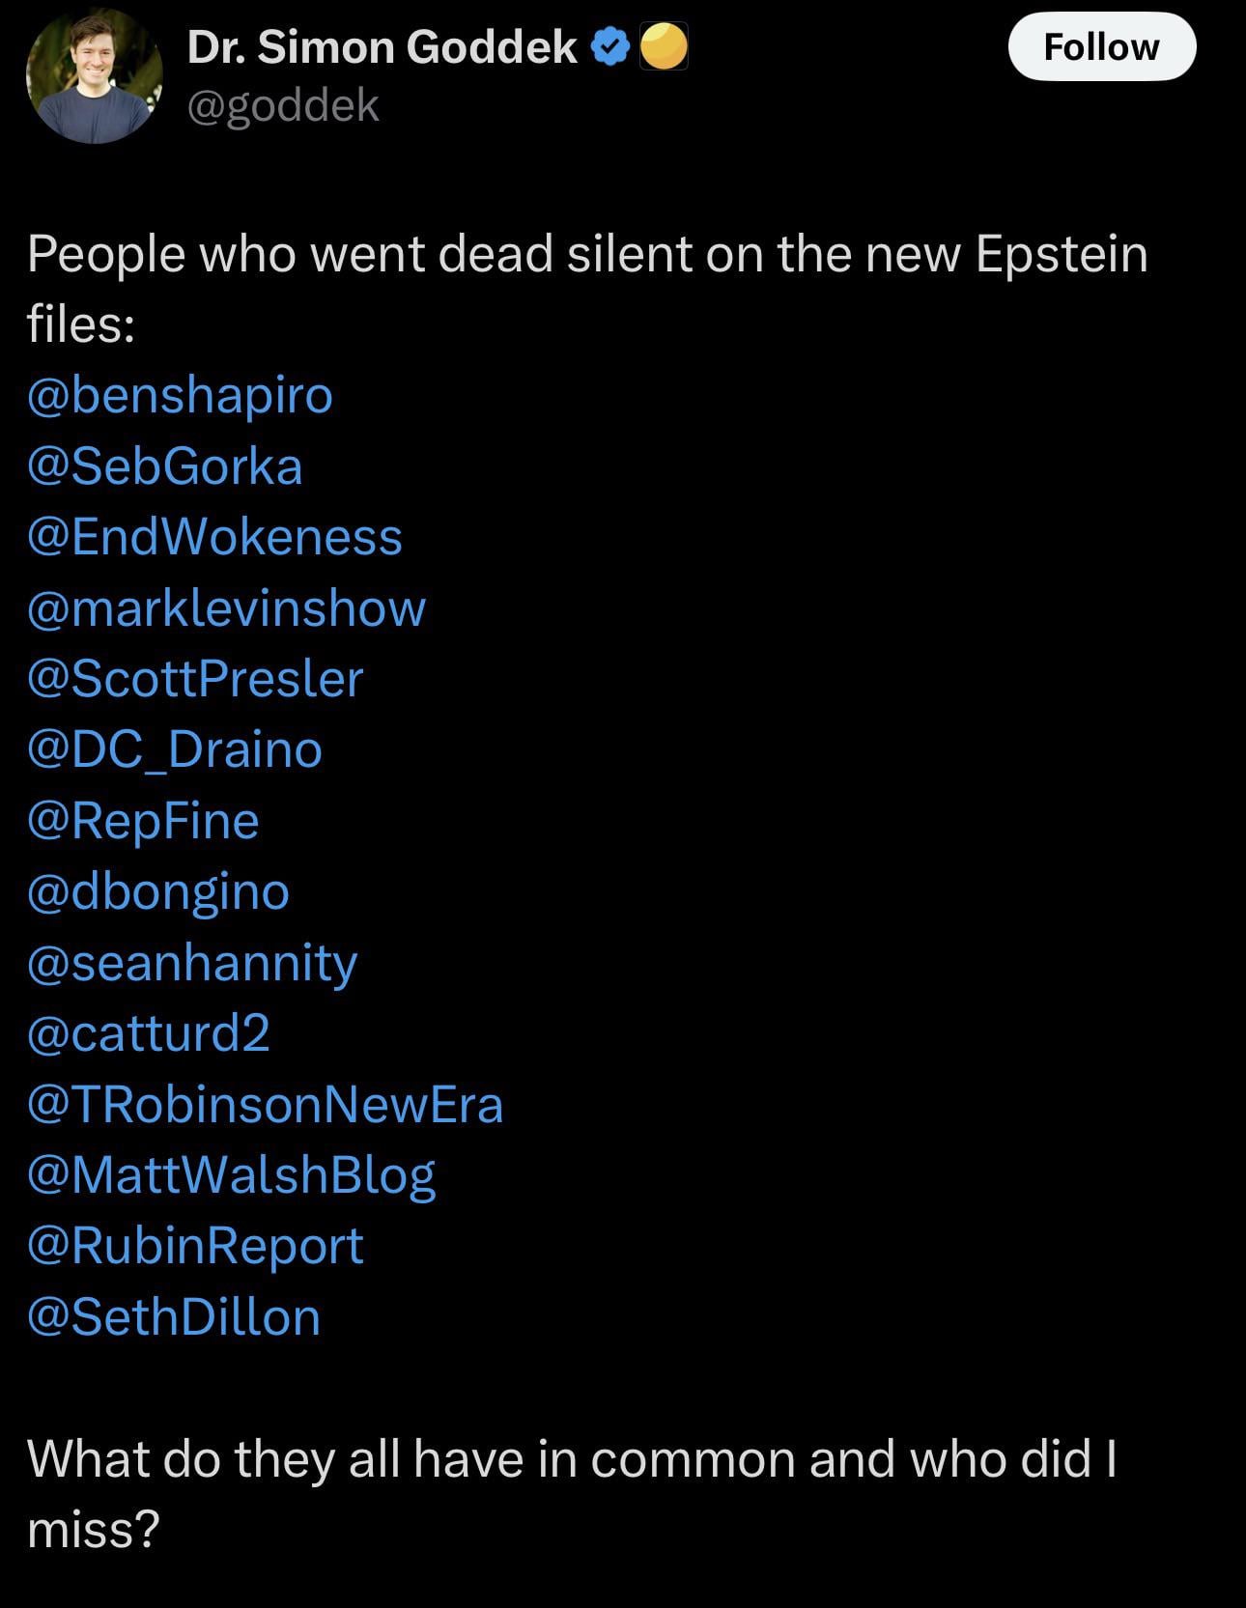Open the @marklevinshow mention link

(x=227, y=608)
